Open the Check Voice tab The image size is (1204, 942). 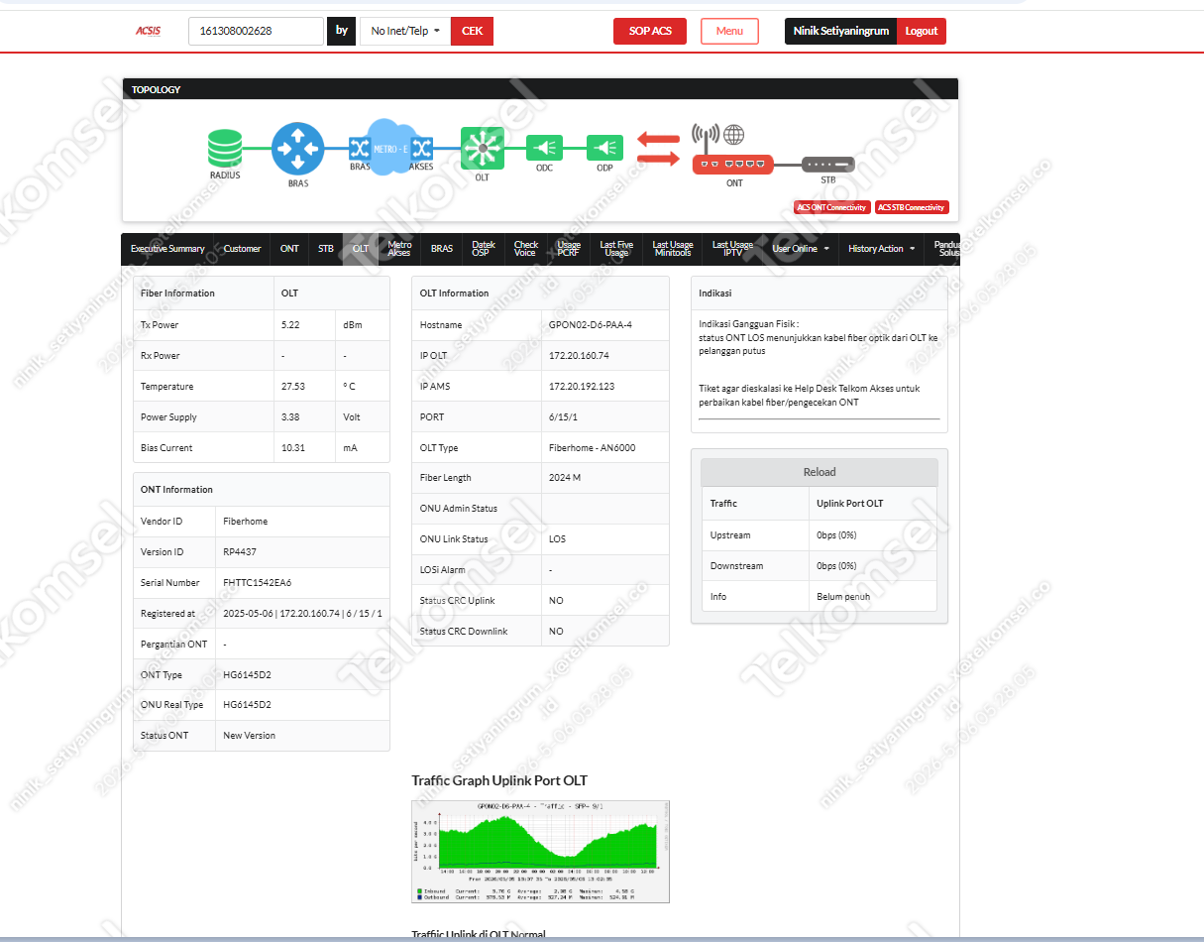(x=526, y=249)
